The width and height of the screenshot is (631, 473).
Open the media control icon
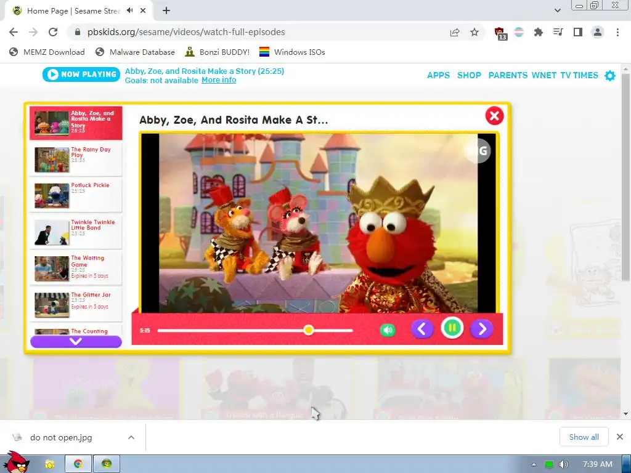[558, 32]
